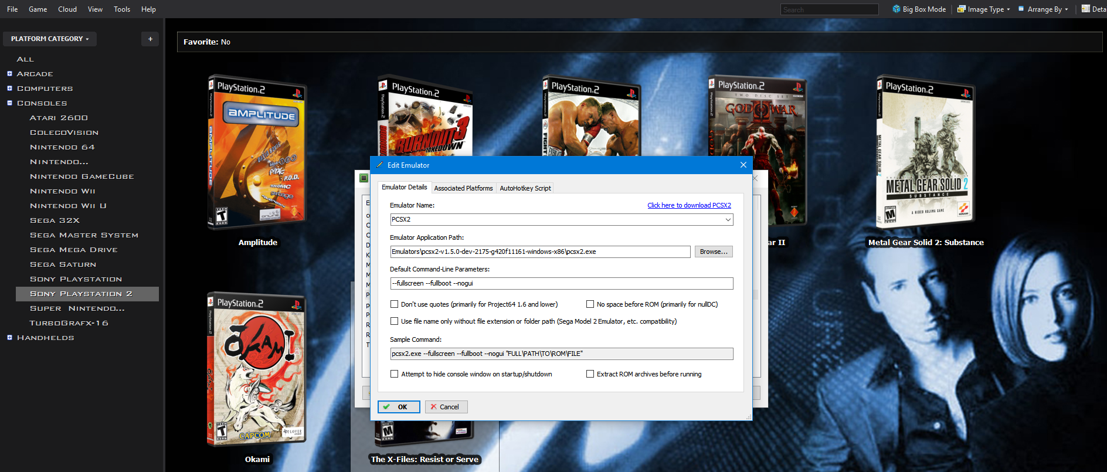1107x472 pixels.
Task: Open the Tools menu
Action: 122,9
